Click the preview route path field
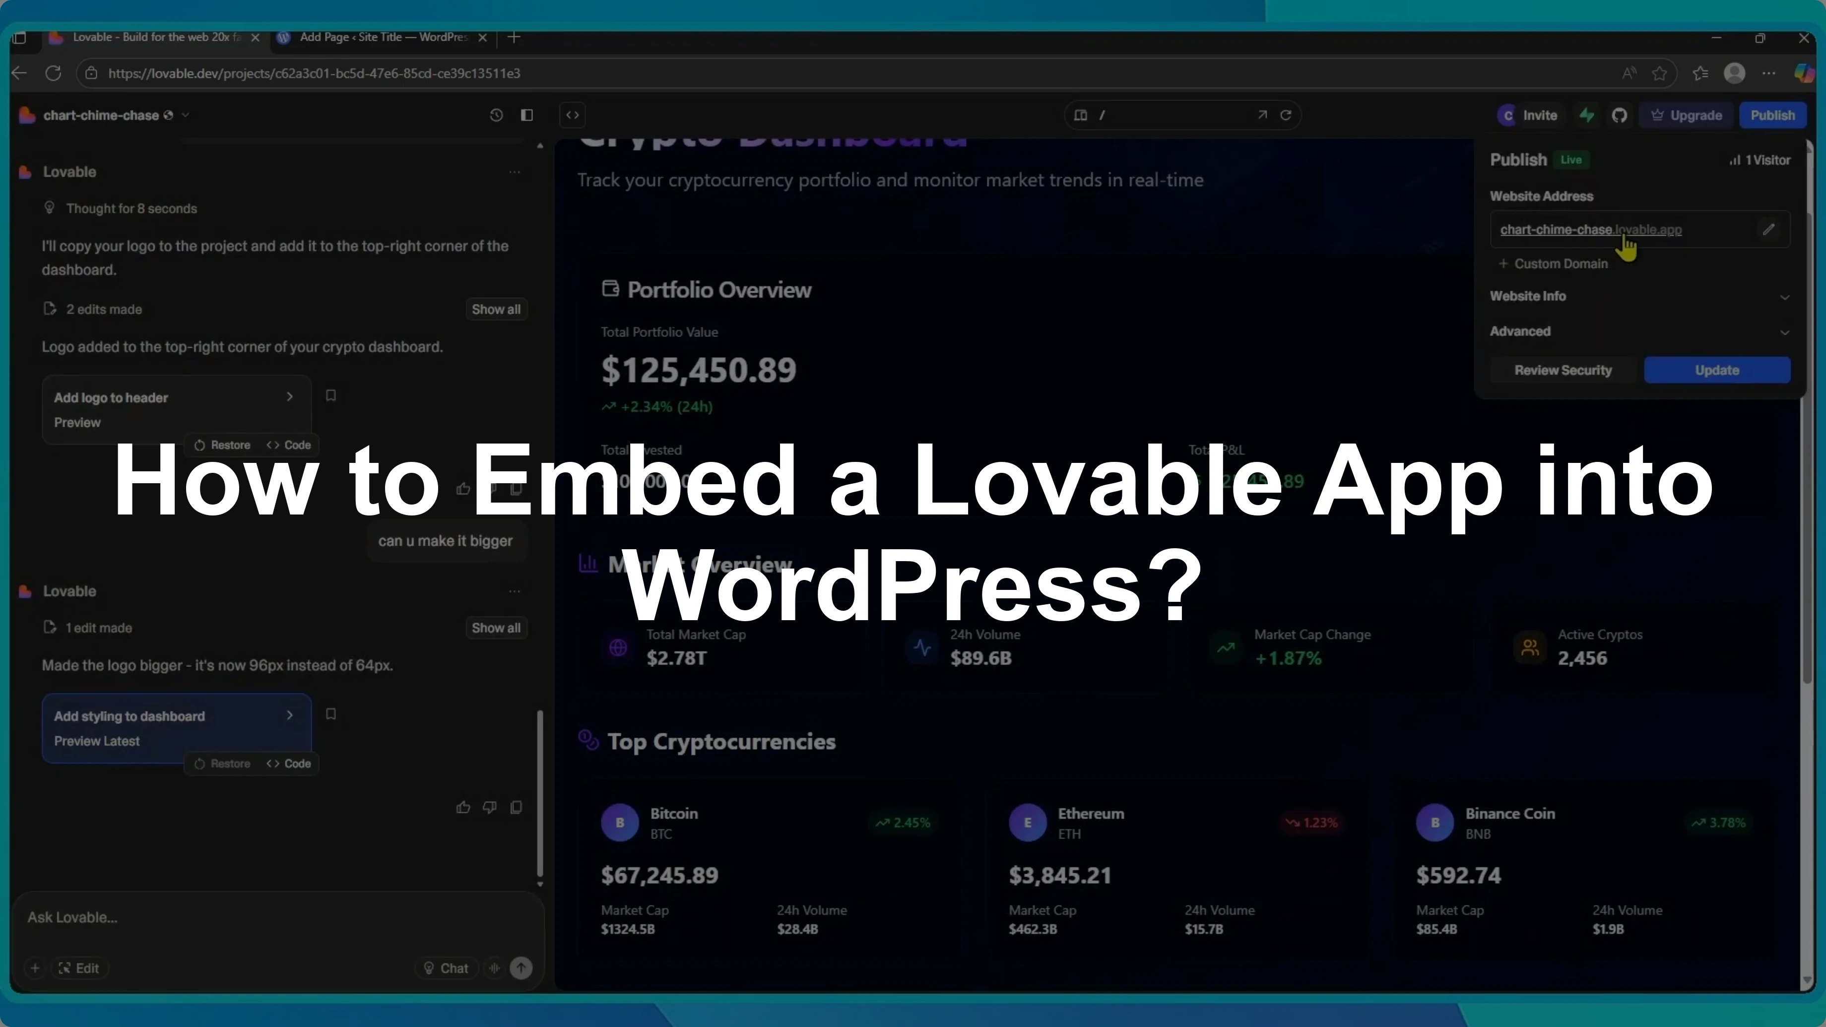The width and height of the screenshot is (1826, 1027). click(x=1170, y=115)
